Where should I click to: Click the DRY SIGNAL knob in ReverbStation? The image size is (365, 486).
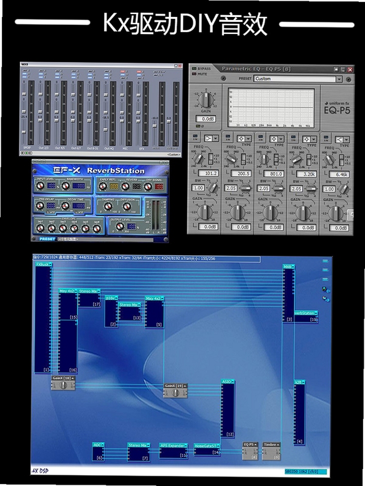click(x=148, y=186)
